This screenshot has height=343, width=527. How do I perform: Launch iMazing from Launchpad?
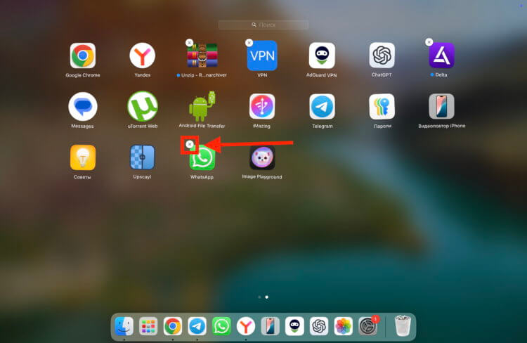(262, 107)
